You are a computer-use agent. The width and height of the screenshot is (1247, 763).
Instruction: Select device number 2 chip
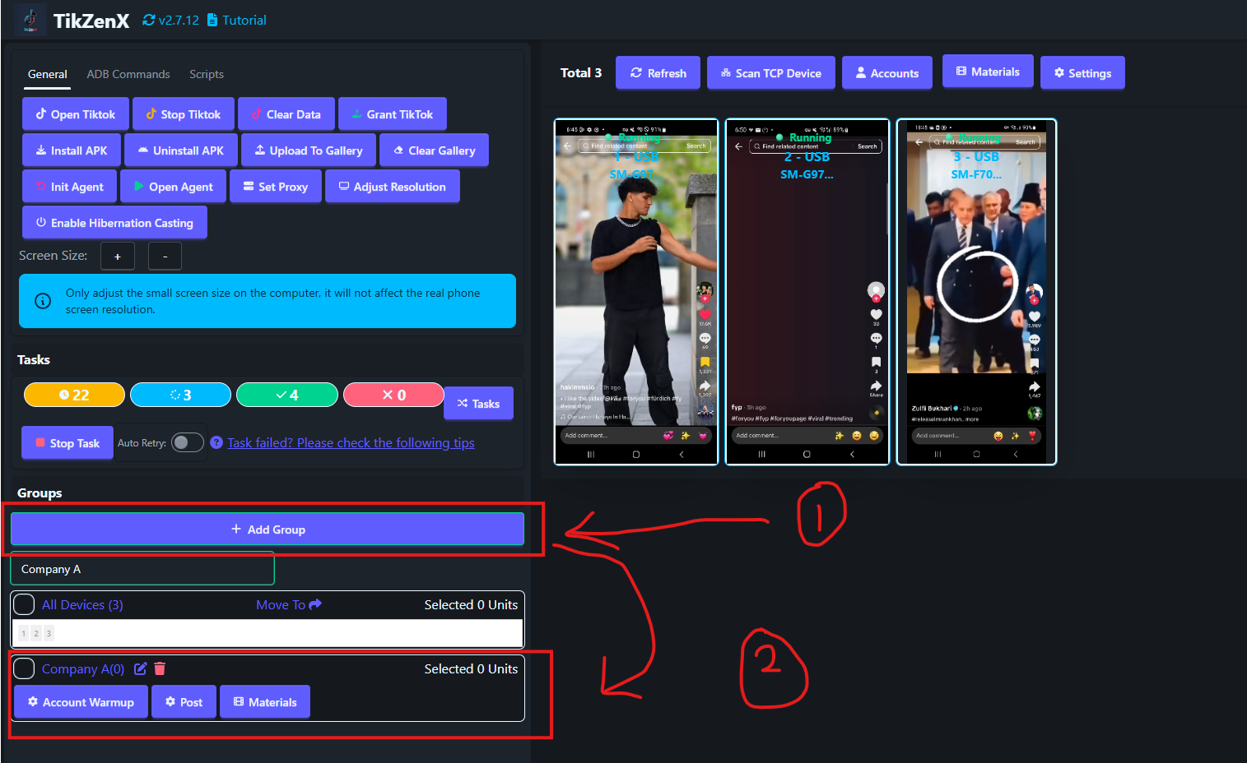pyautogui.click(x=36, y=633)
